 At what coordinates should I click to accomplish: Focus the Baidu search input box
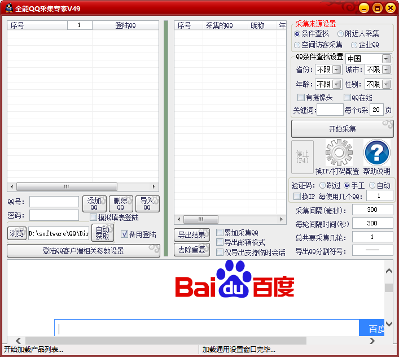(x=207, y=329)
